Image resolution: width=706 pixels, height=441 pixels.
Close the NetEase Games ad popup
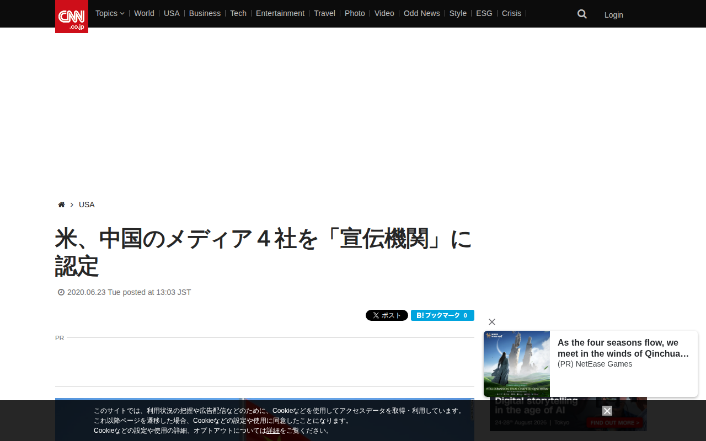[x=492, y=322]
